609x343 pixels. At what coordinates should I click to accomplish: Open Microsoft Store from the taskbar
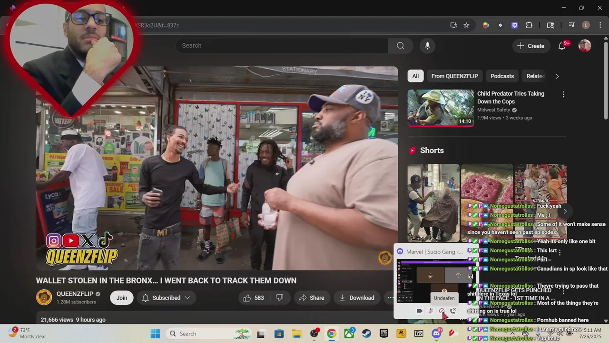(279, 333)
